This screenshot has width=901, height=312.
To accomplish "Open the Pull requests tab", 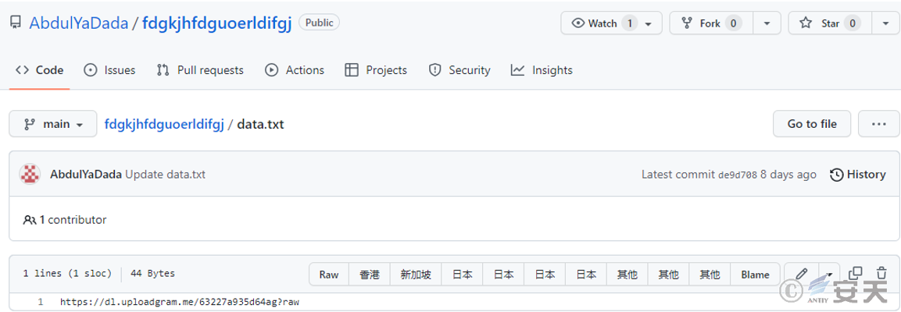I will point(200,70).
